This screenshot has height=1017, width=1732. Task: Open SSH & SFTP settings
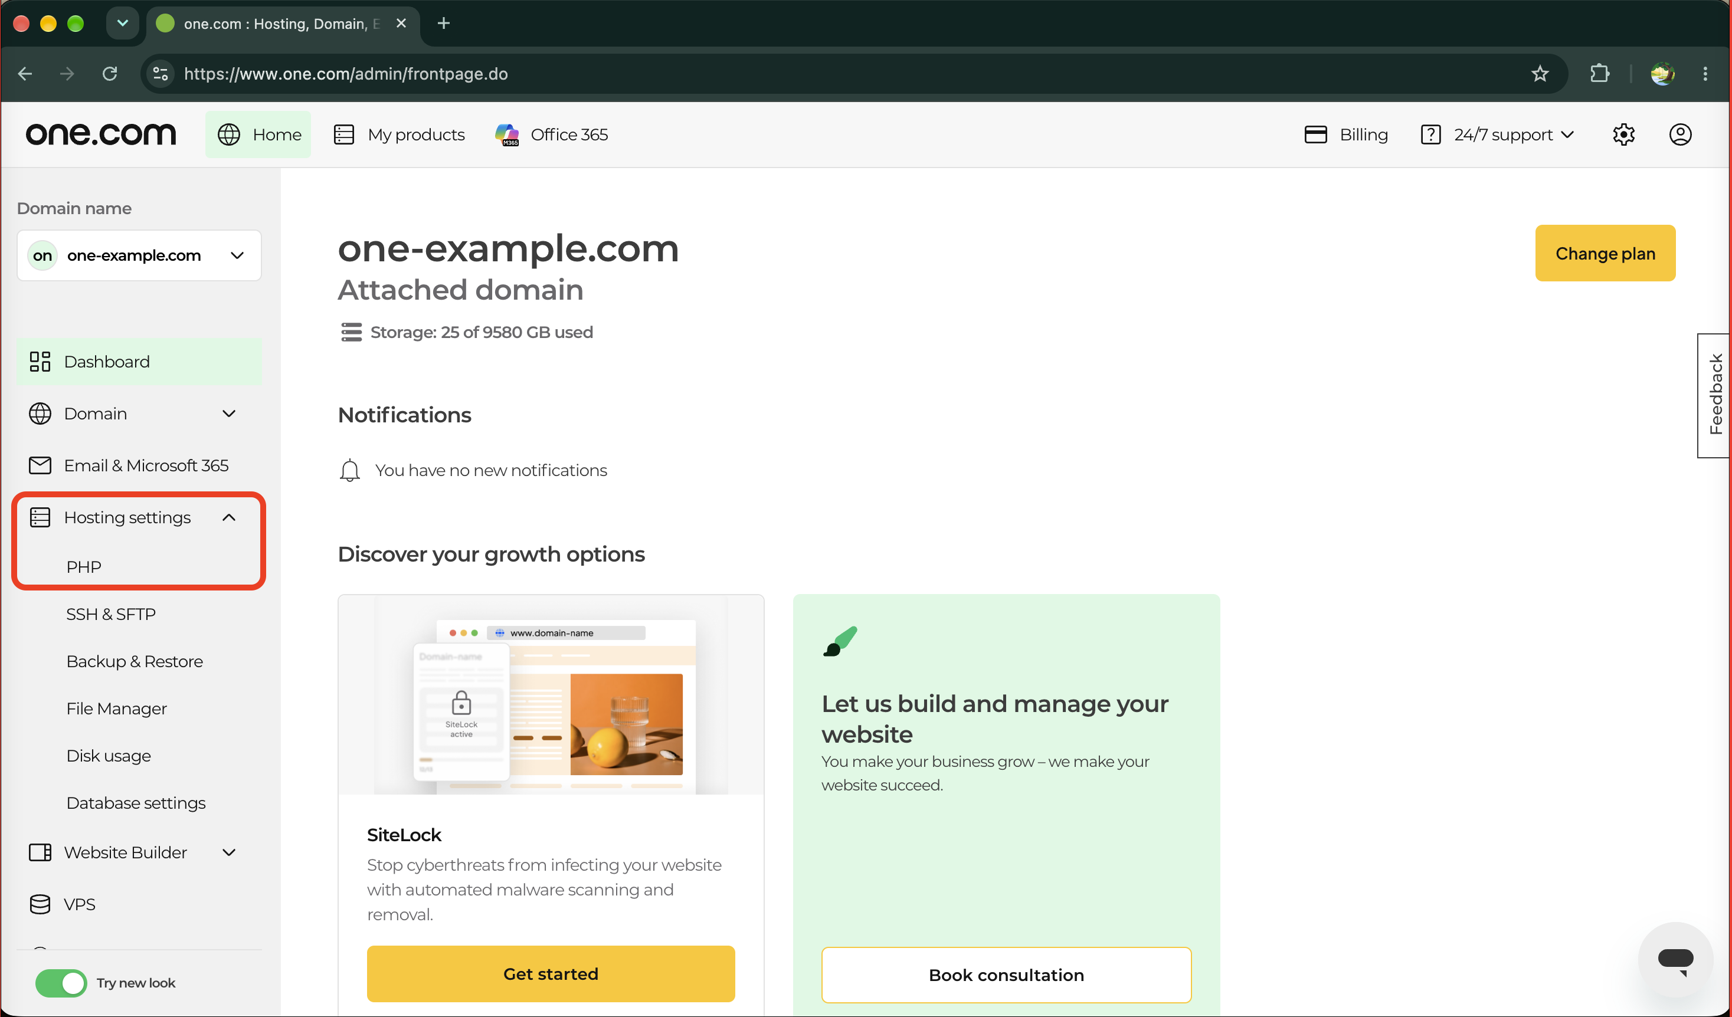click(111, 614)
